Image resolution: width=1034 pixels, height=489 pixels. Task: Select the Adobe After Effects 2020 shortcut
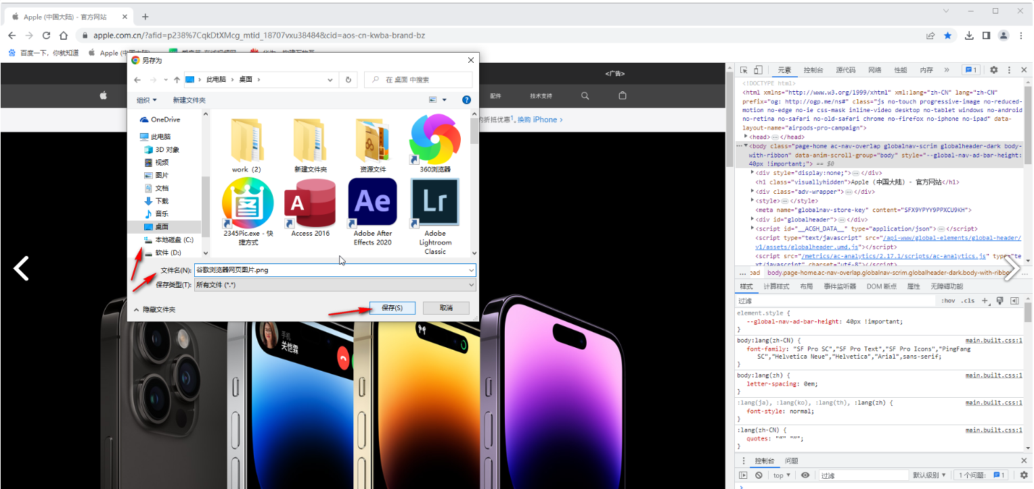pos(372,211)
